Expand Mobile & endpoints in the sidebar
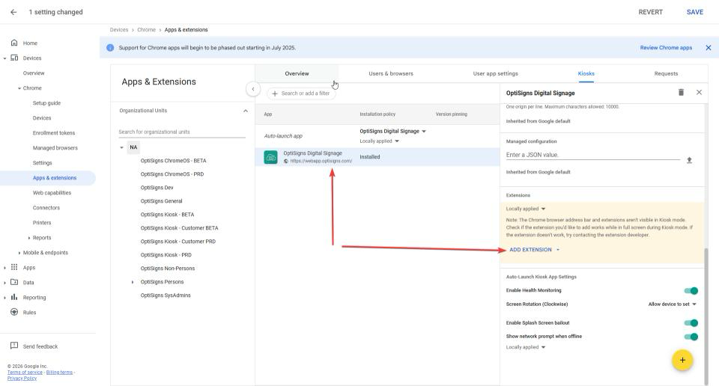719x386 pixels. coord(19,253)
